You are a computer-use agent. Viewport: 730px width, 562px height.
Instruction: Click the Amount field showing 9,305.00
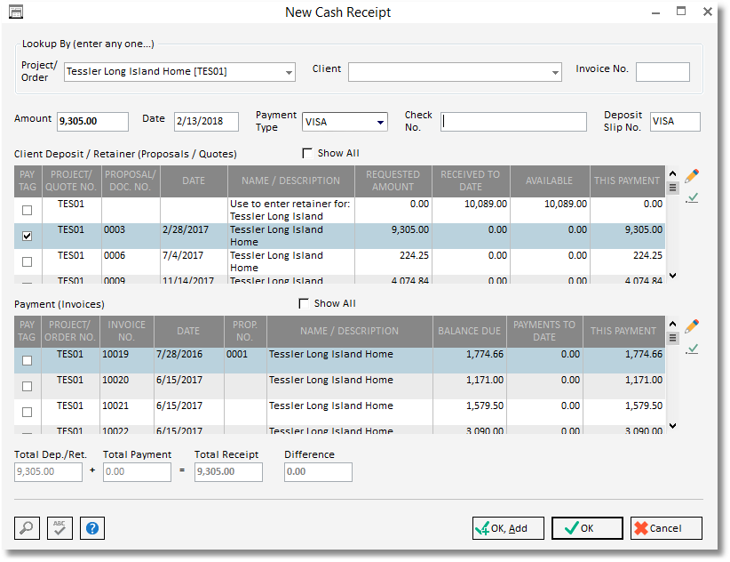coord(92,122)
